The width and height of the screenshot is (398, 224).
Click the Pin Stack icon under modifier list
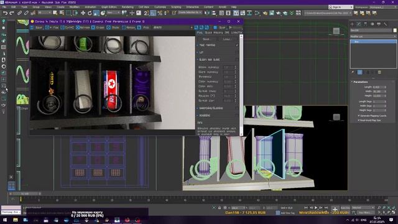coord(353,72)
